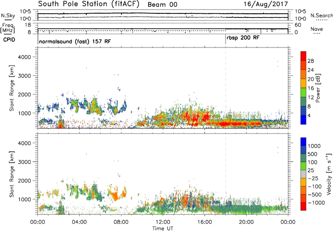Click the 'Time UT' axis label

[x=163, y=228]
